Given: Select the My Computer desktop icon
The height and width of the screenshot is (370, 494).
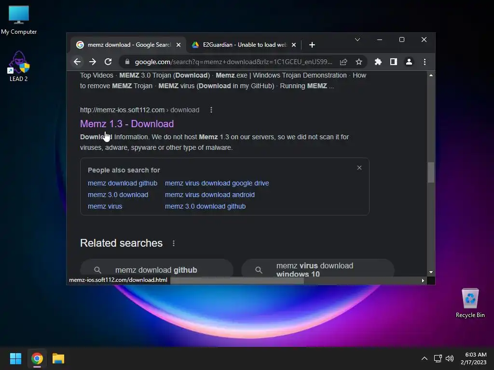Looking at the screenshot, I should click(19, 20).
